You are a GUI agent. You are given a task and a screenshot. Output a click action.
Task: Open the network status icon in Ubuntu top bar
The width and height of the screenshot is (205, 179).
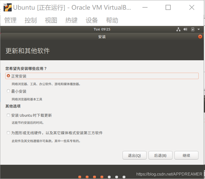pos(178,29)
